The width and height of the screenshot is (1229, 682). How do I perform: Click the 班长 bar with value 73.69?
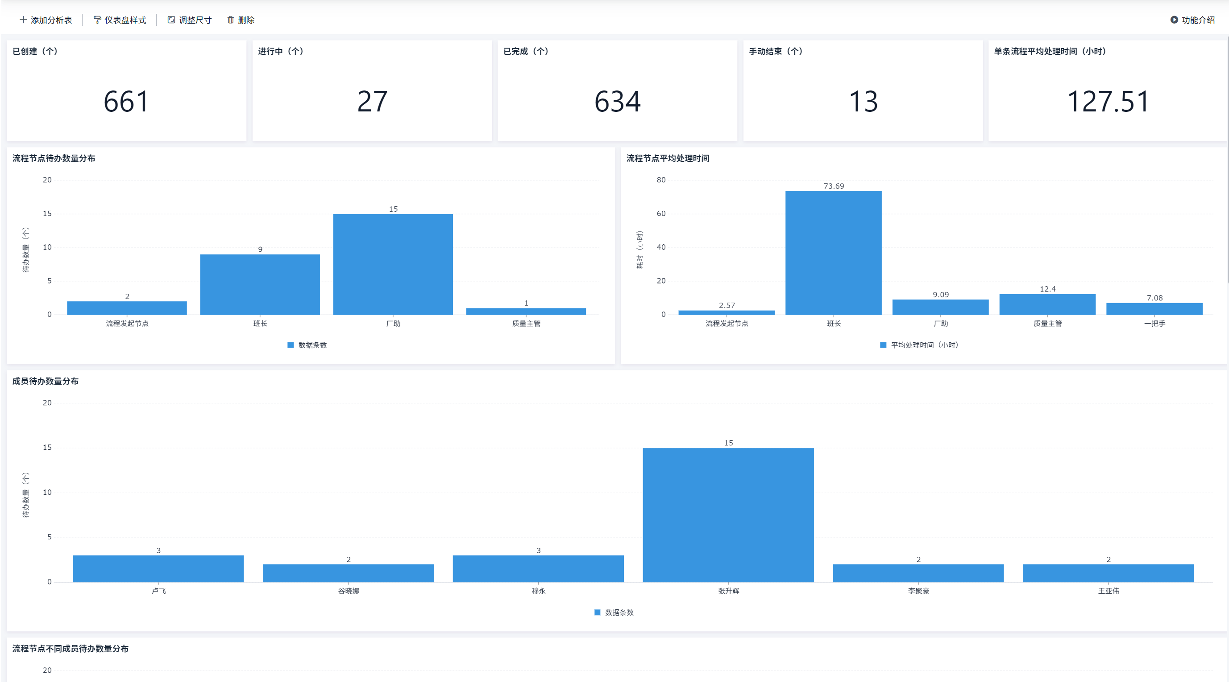pyautogui.click(x=834, y=253)
